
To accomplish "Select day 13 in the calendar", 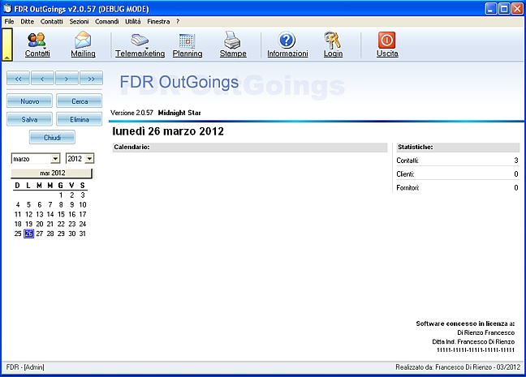I will click(x=40, y=214).
